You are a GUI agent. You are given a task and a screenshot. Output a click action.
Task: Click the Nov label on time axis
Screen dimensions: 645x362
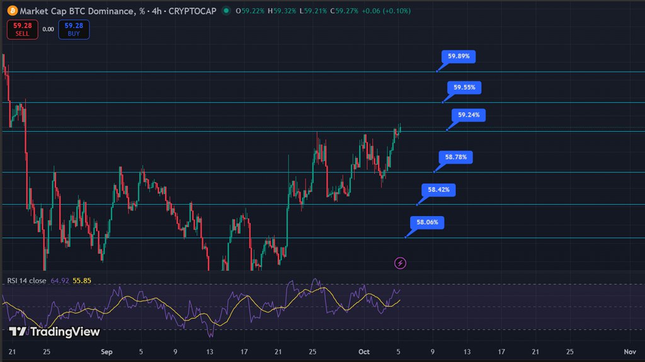(x=630, y=353)
